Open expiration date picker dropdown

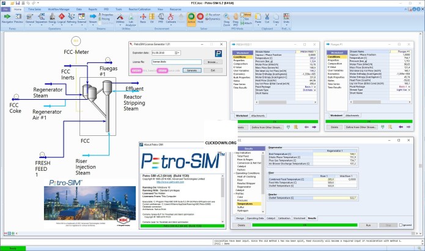(x=177, y=53)
